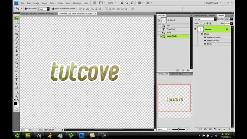Select the Crop tool
247x139 pixels.
click(x=16, y=34)
